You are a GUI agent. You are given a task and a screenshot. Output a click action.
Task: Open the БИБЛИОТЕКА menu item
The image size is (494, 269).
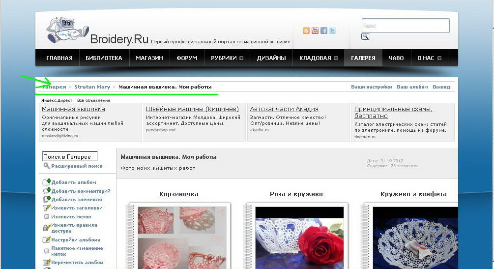104,58
